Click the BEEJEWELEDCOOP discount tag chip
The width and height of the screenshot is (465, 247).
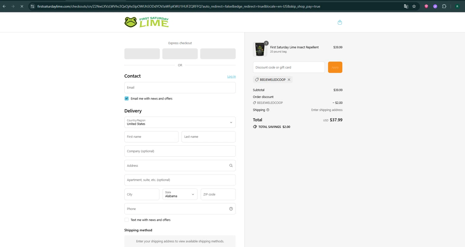click(x=272, y=80)
